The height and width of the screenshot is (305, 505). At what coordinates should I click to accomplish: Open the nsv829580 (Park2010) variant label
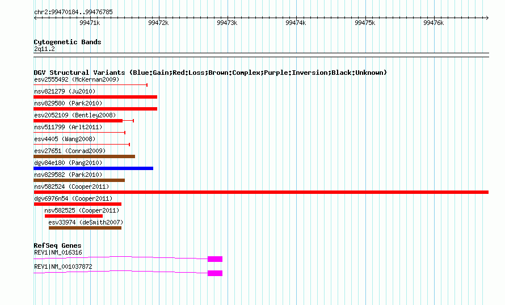pyautogui.click(x=68, y=103)
